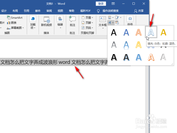This screenshot has height=133, width=177.
Task: Add a new comment (批注)
Action: (72, 21)
